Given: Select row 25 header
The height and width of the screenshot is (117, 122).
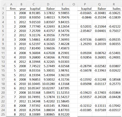Looking at the screenshot, I should (3, 114).
